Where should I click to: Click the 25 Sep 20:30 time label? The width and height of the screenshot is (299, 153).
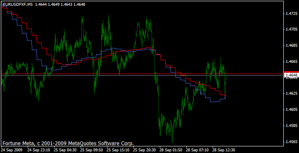145,150
